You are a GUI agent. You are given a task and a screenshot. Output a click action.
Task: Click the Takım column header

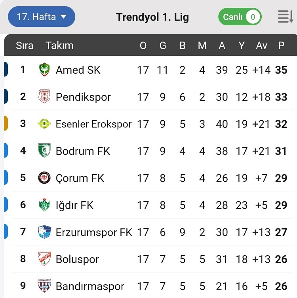59,46
